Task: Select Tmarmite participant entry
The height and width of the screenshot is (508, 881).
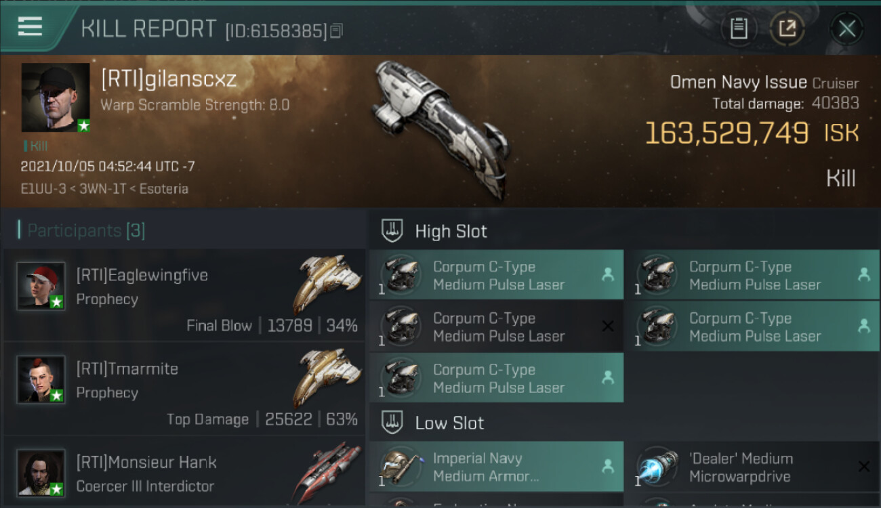Action: (184, 388)
